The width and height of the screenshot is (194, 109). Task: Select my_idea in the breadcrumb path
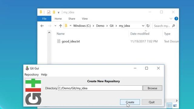(124, 26)
